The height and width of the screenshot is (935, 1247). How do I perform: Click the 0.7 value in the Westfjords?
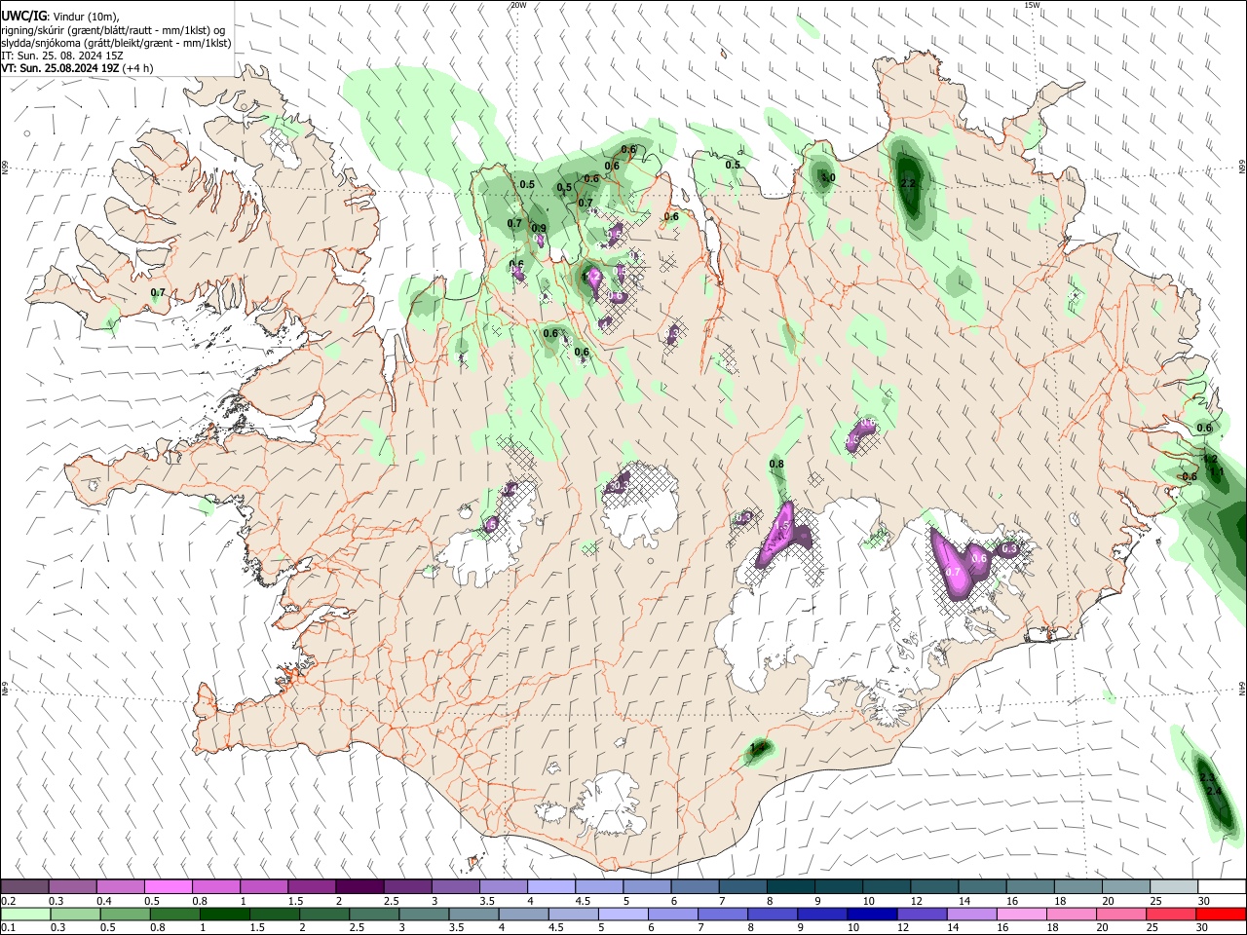(158, 292)
